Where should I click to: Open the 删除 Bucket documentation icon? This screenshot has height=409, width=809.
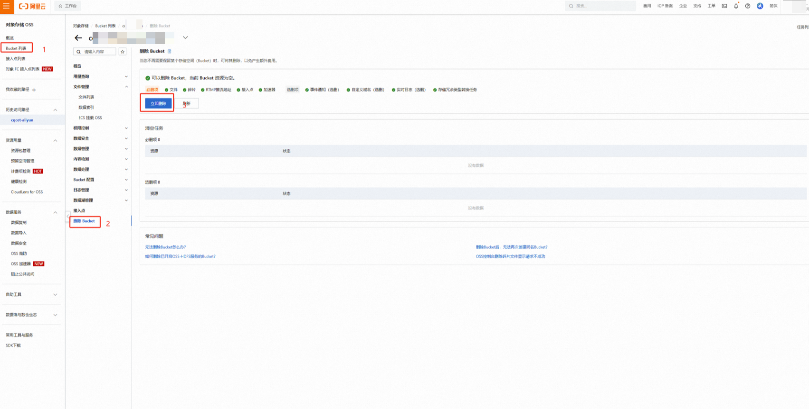tap(169, 51)
